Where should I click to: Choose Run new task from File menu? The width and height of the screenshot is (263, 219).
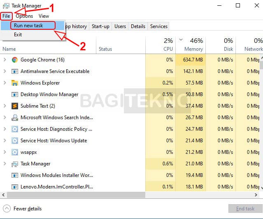(x=33, y=26)
